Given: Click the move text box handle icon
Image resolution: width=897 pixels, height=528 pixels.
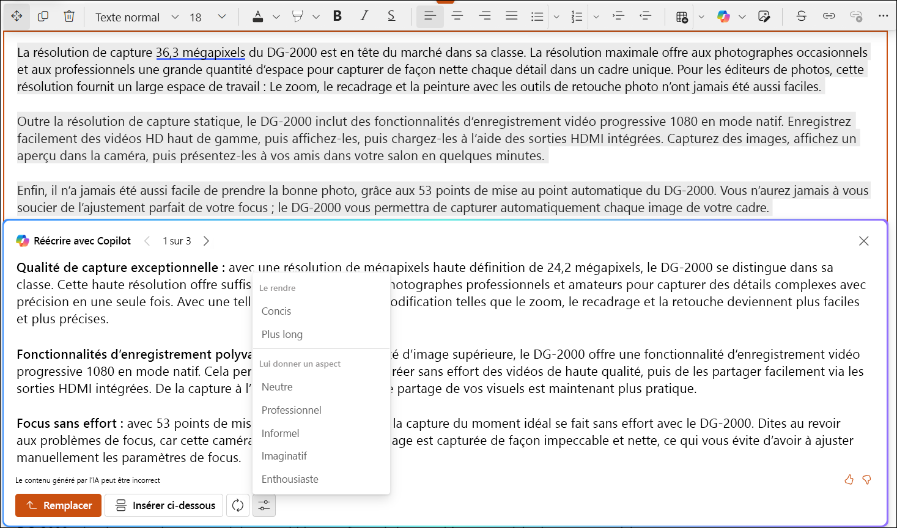Looking at the screenshot, I should [x=17, y=16].
